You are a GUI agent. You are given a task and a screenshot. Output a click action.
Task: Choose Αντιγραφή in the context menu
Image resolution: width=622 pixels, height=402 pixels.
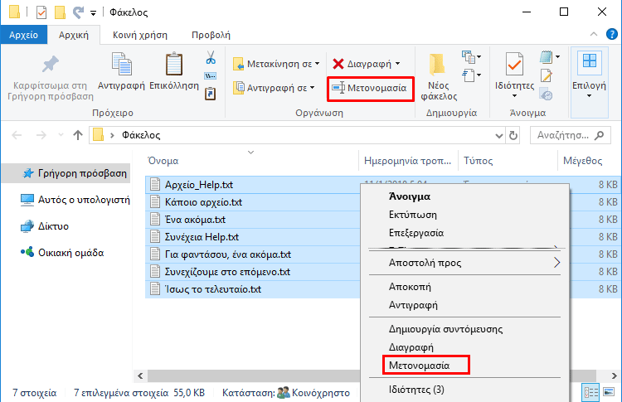[413, 305]
